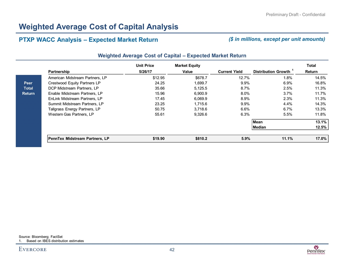
Task: Click Western Gas's 6.3% current yield
Action: coord(245,114)
